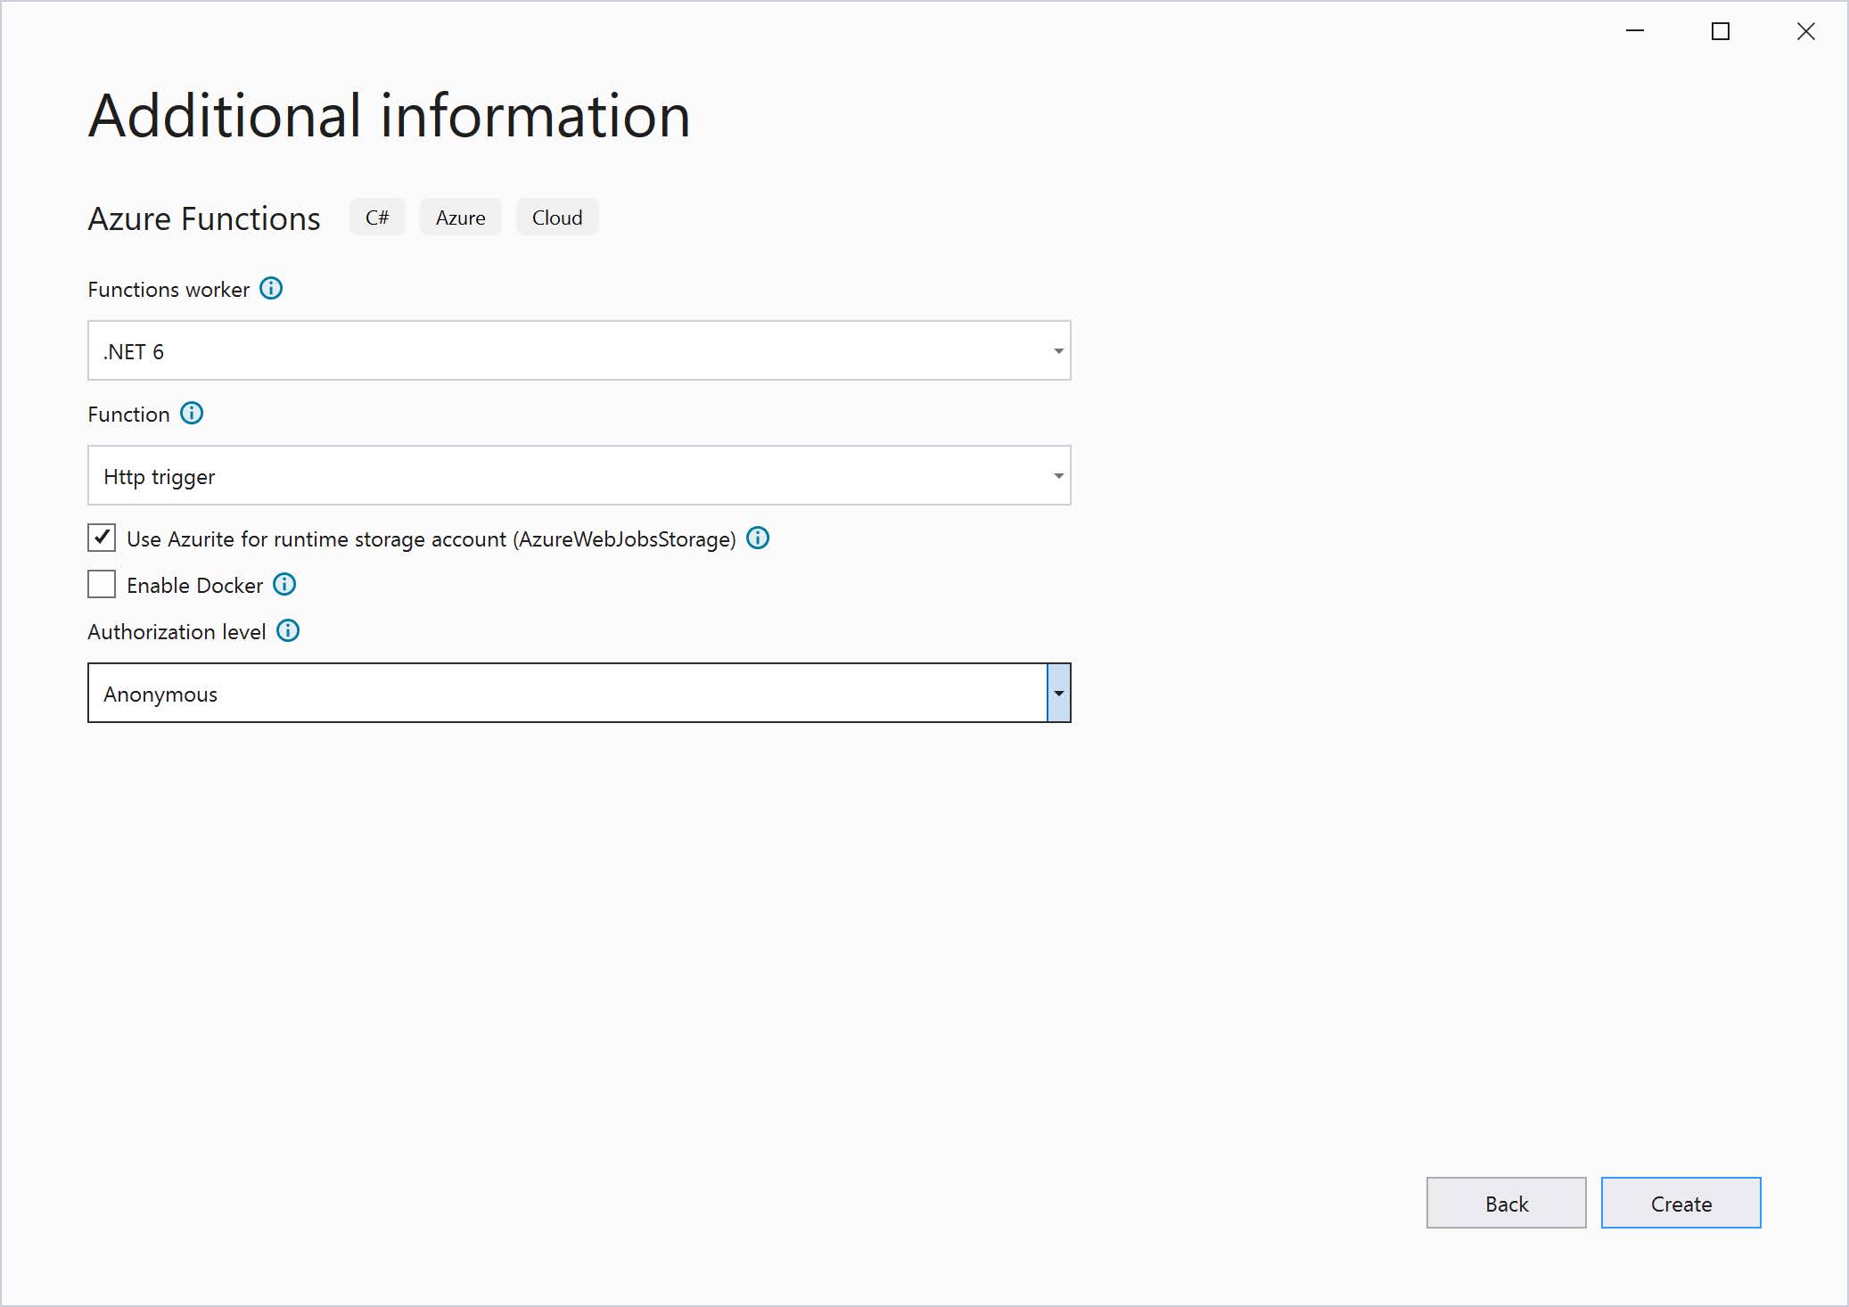Maximize the dialog window
The height and width of the screenshot is (1307, 1849).
[x=1721, y=32]
